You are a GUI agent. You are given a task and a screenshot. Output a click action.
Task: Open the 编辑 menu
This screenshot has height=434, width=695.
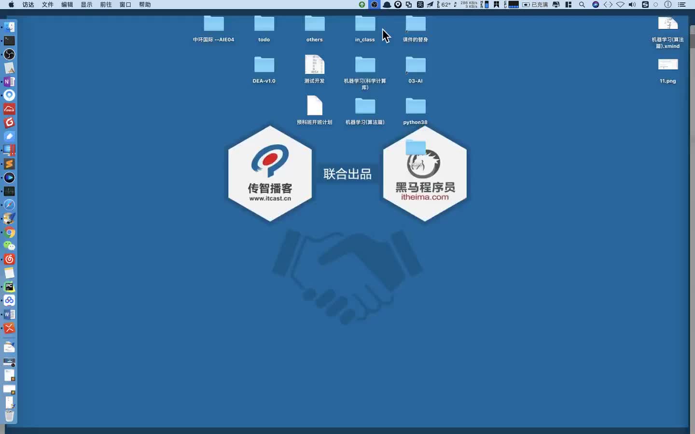tap(67, 4)
